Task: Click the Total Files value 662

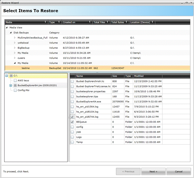Action: (x=96, y=68)
